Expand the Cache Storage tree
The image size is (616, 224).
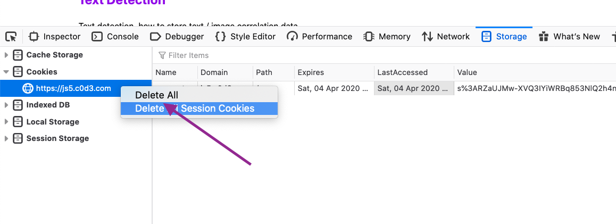pyautogui.click(x=6, y=55)
